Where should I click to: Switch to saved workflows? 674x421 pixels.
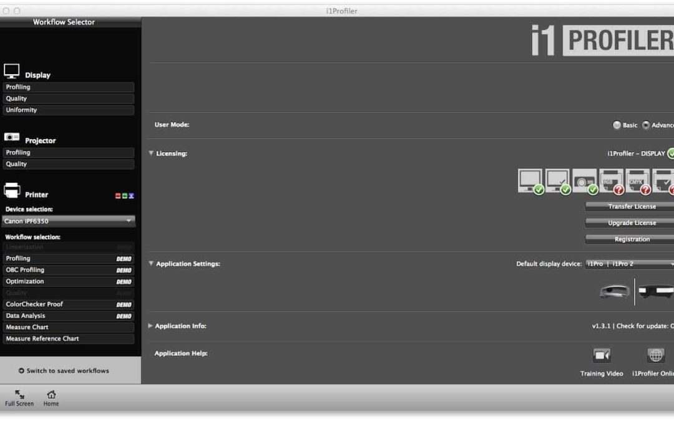point(64,370)
